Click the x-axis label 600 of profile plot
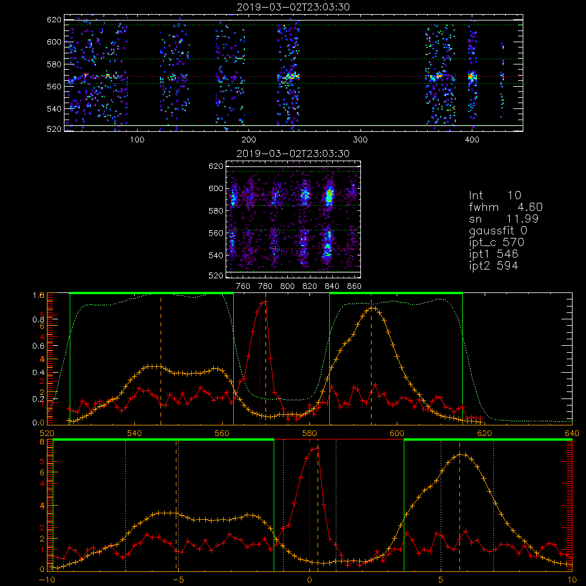Viewport: 586px width, 586px height. tap(397, 434)
